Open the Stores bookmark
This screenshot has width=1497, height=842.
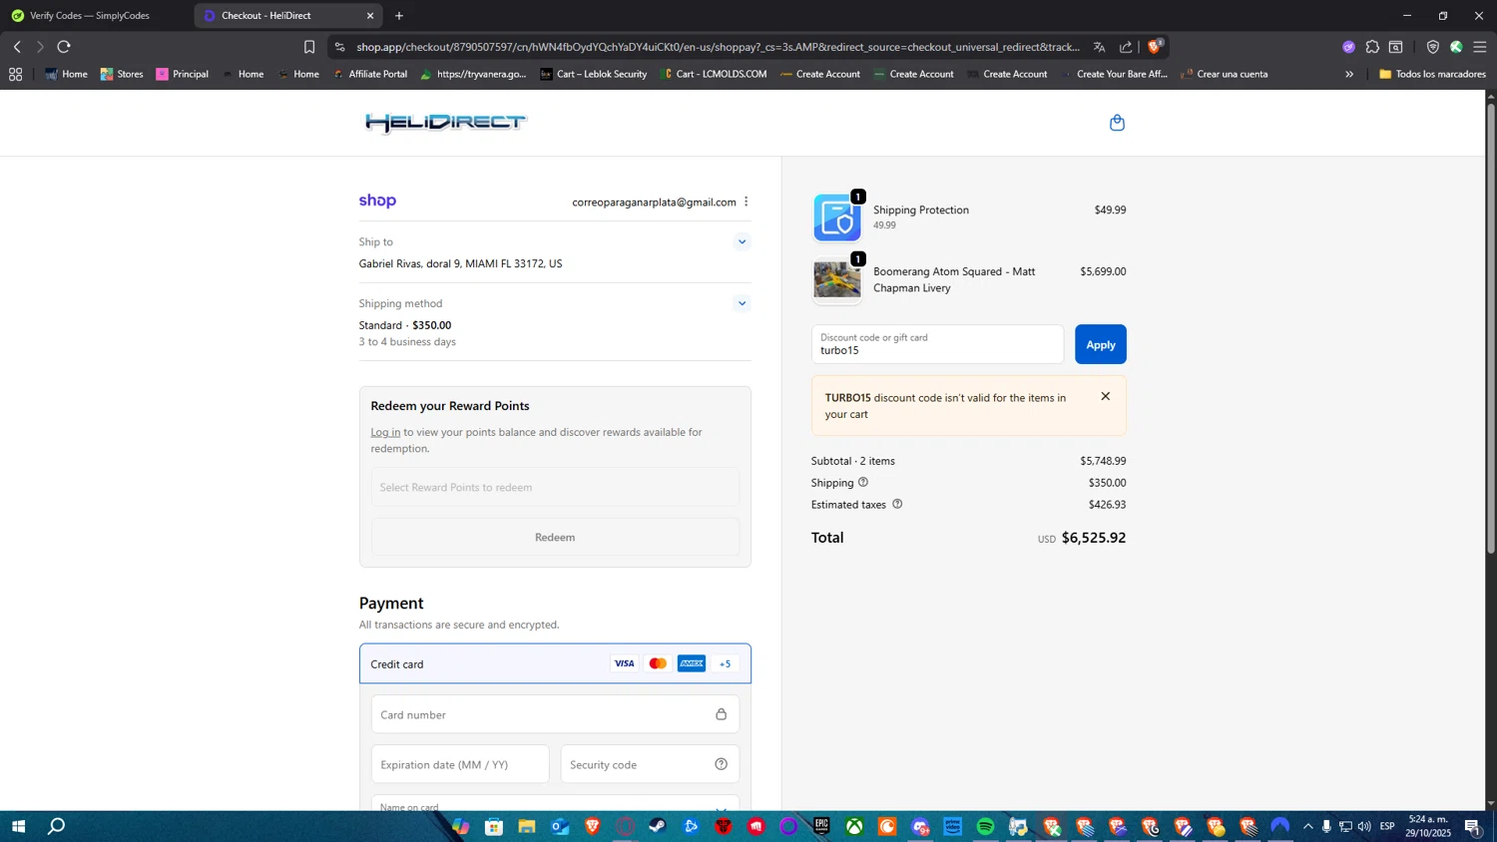pyautogui.click(x=122, y=74)
